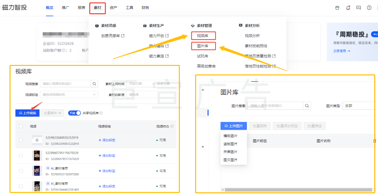This screenshot has height=194, width=378.
Task: Click the 批量添加标签 button
Action: coord(287,126)
